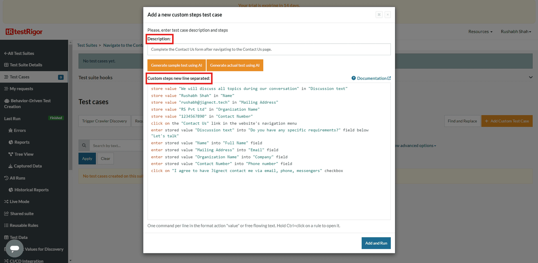Open the Test Suites breadcrumb link
The width and height of the screenshot is (538, 263).
click(87, 45)
